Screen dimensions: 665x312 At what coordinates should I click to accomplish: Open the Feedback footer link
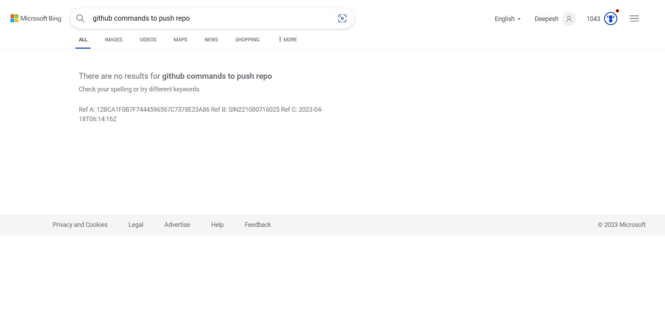coord(258,225)
